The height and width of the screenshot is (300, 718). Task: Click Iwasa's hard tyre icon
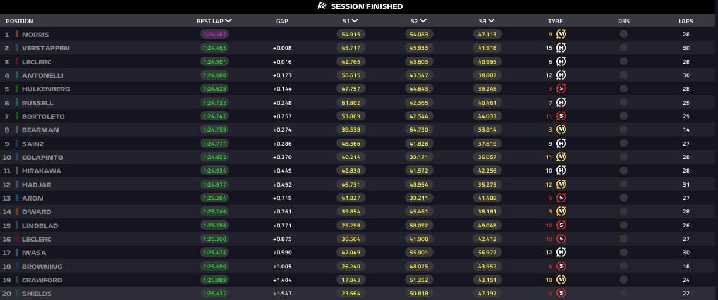[x=561, y=253]
